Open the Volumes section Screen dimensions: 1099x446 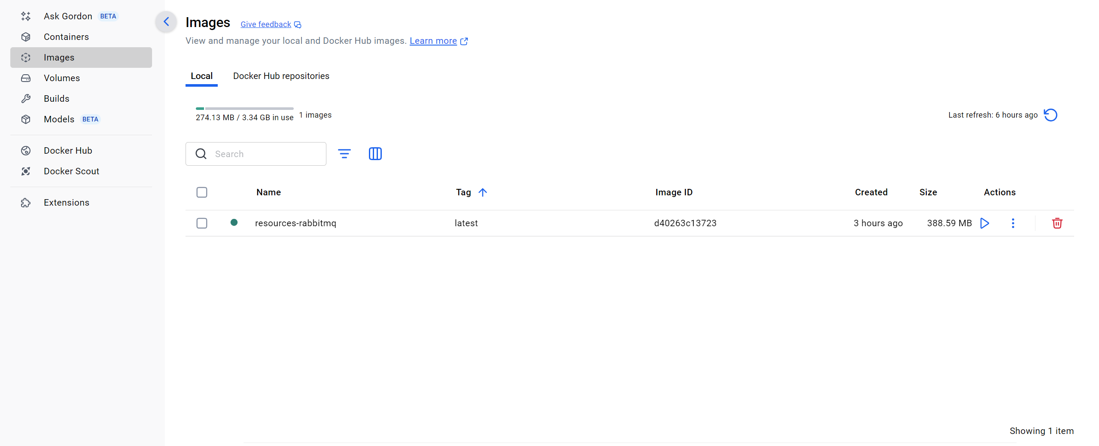point(81,78)
